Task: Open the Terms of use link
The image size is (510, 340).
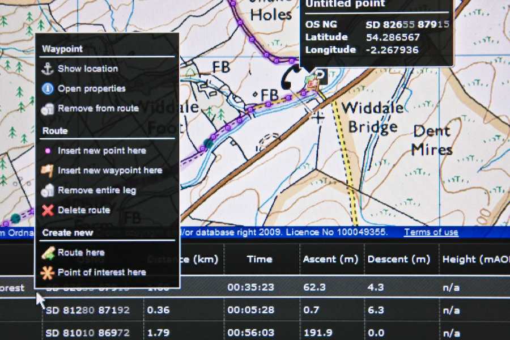Action: (431, 232)
